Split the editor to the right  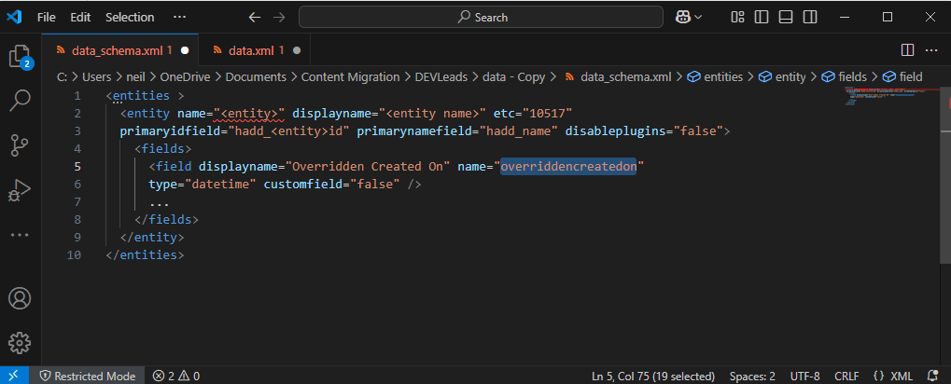click(x=907, y=49)
